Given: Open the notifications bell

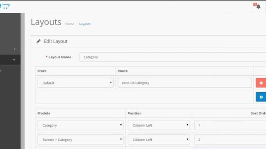Looking at the screenshot, I should coord(258,7).
